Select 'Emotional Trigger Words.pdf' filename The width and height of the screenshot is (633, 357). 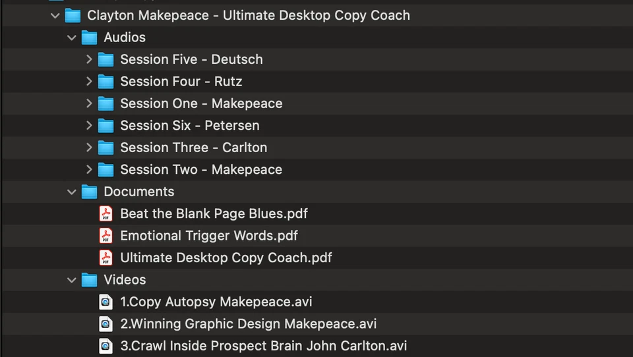[209, 236]
